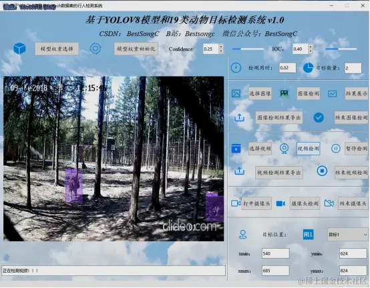Click the location pin target position icon

coord(243,235)
